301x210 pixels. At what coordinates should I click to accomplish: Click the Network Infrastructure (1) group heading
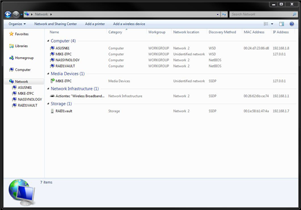point(75,89)
